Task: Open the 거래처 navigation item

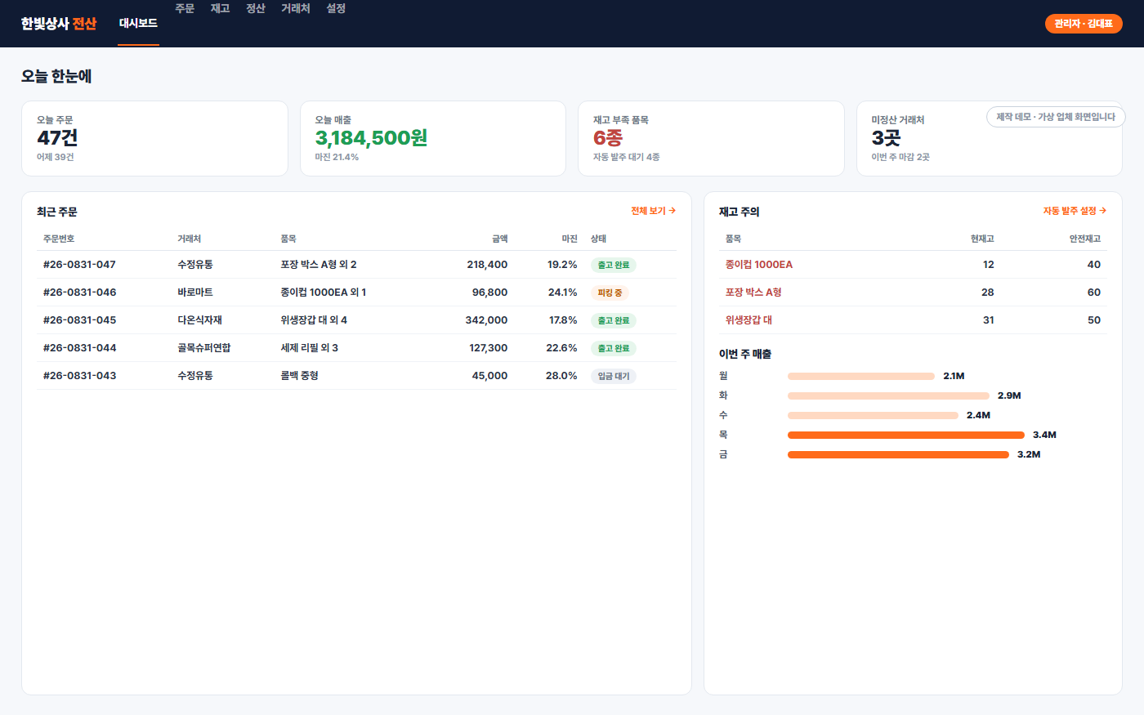Action: point(295,8)
